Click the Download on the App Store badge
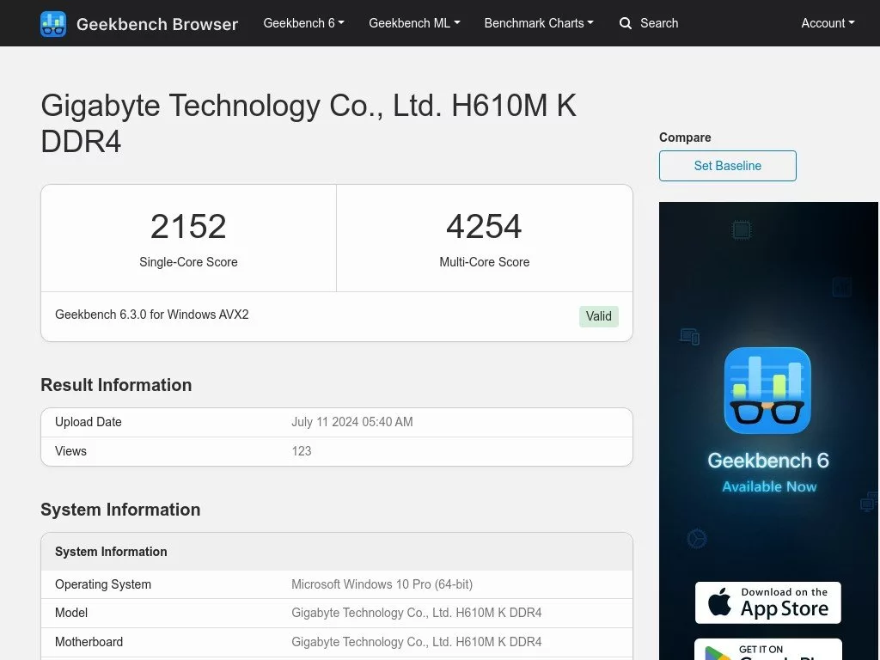 (767, 602)
